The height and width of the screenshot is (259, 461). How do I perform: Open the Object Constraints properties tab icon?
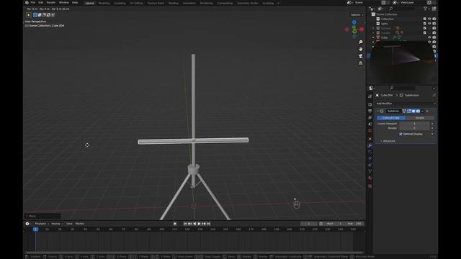[370, 165]
